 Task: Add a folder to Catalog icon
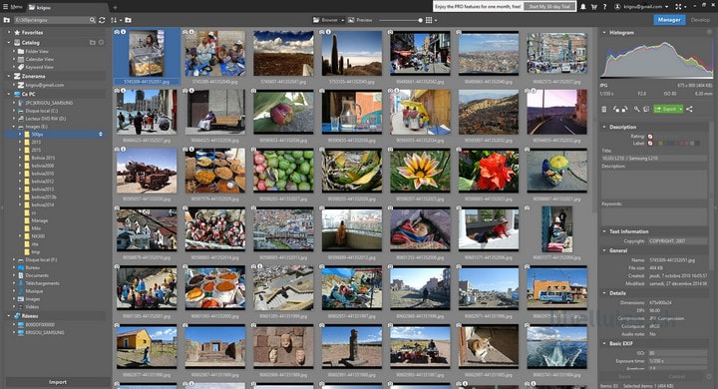[x=93, y=42]
